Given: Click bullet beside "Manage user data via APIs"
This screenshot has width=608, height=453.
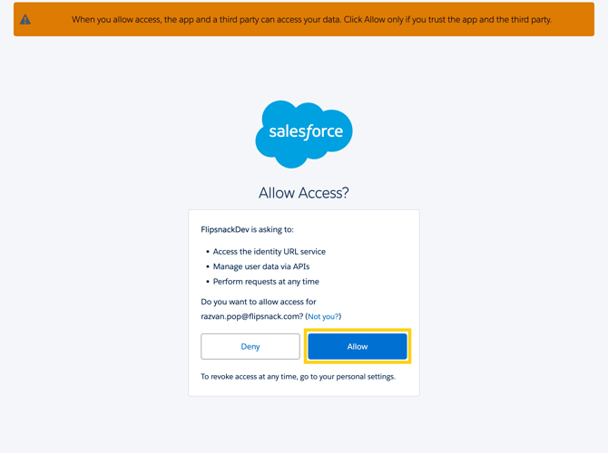Looking at the screenshot, I should click(208, 267).
